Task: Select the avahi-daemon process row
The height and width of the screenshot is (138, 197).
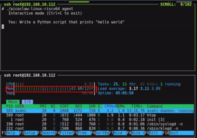Action: [98, 111]
